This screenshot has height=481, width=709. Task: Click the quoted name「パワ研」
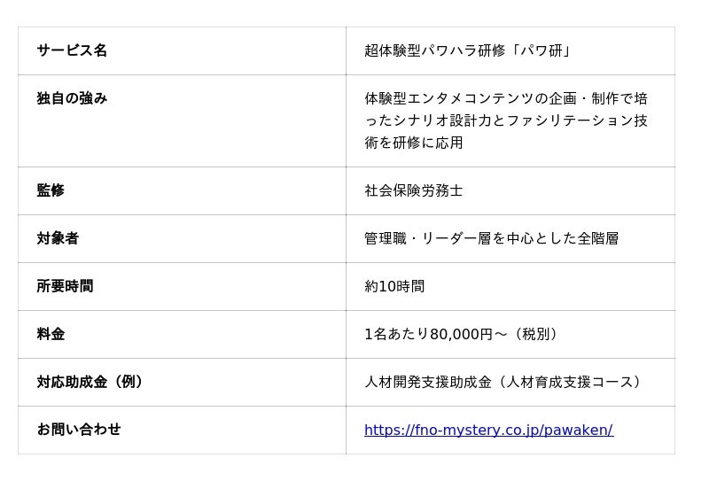tap(546, 50)
